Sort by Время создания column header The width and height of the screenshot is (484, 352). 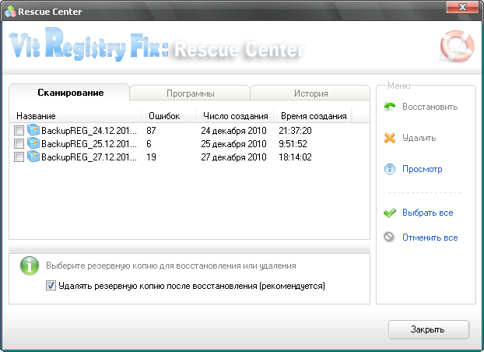click(x=313, y=116)
